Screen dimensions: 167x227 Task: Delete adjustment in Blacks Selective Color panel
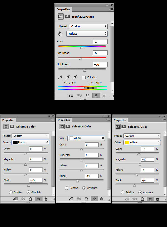(46, 199)
